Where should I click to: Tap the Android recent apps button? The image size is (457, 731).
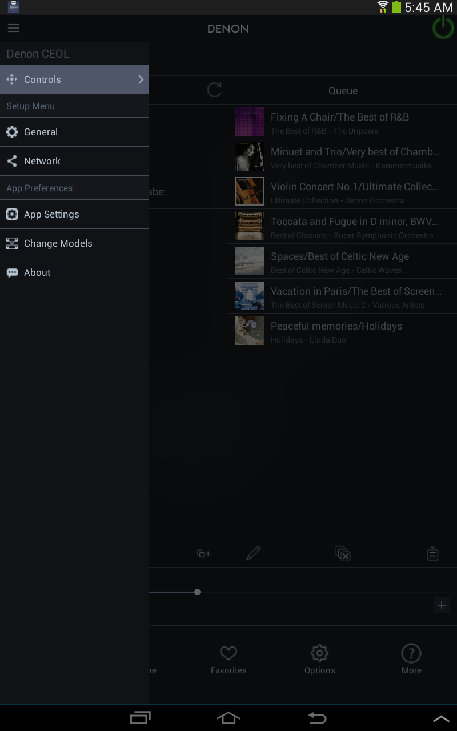pyautogui.click(x=140, y=718)
